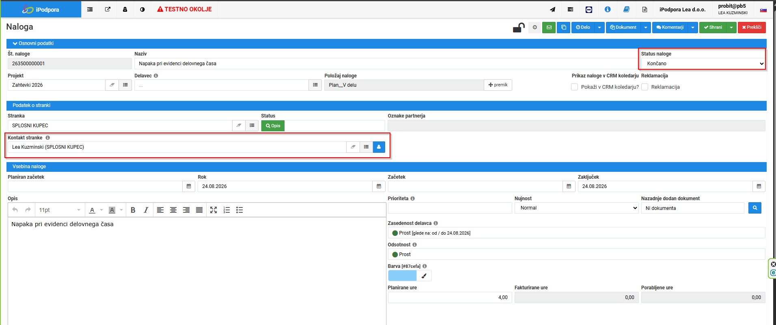Expand the Shrani dropdown arrow
Screen dimensions: 776x325
click(731, 28)
